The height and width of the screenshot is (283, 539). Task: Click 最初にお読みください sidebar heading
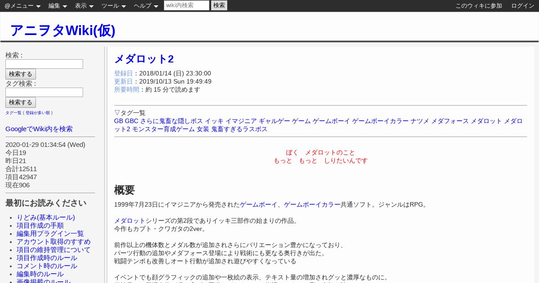click(x=46, y=203)
